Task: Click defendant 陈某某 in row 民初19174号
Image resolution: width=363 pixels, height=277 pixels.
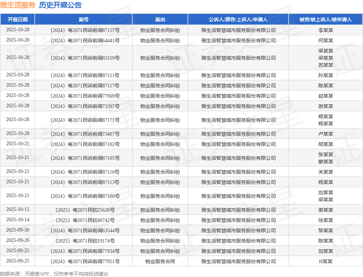Action: pyautogui.click(x=325, y=241)
